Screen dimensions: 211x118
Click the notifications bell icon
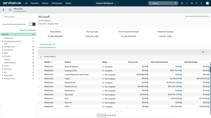click(x=202, y=3)
